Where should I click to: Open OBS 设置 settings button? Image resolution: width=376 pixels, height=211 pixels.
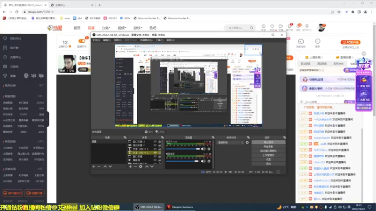[268, 159]
